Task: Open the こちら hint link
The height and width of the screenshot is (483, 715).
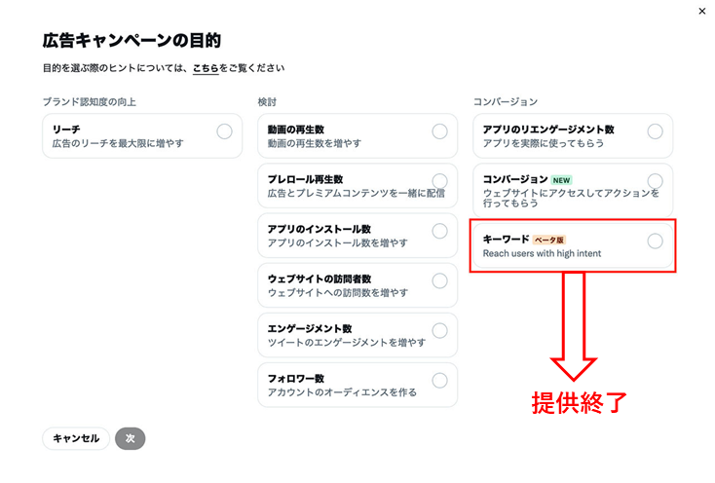Action: point(206,68)
